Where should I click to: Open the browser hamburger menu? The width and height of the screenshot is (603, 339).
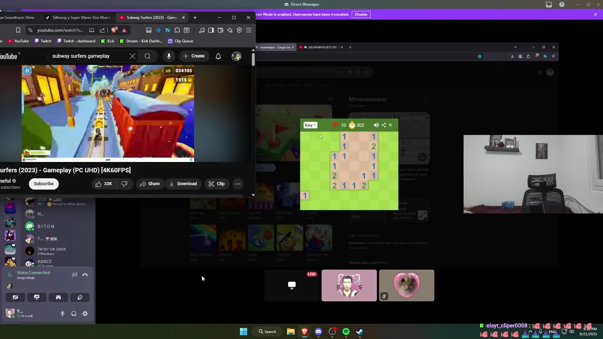[249, 30]
